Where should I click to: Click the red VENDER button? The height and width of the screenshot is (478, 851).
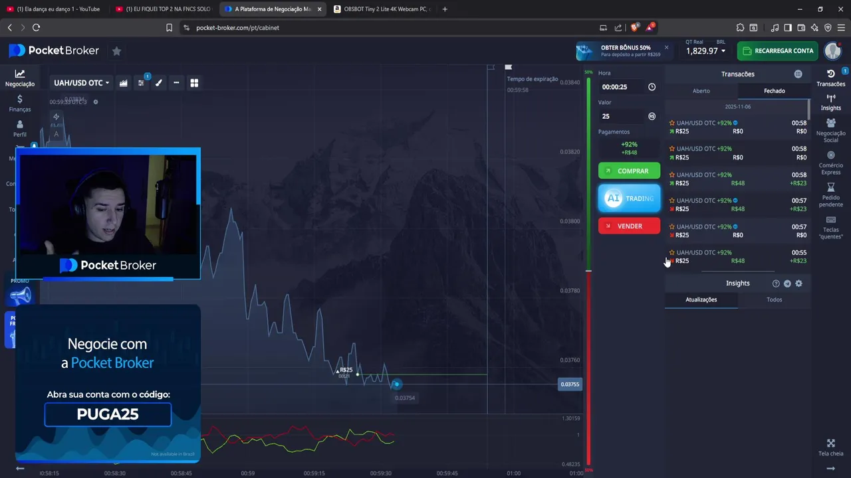point(629,226)
